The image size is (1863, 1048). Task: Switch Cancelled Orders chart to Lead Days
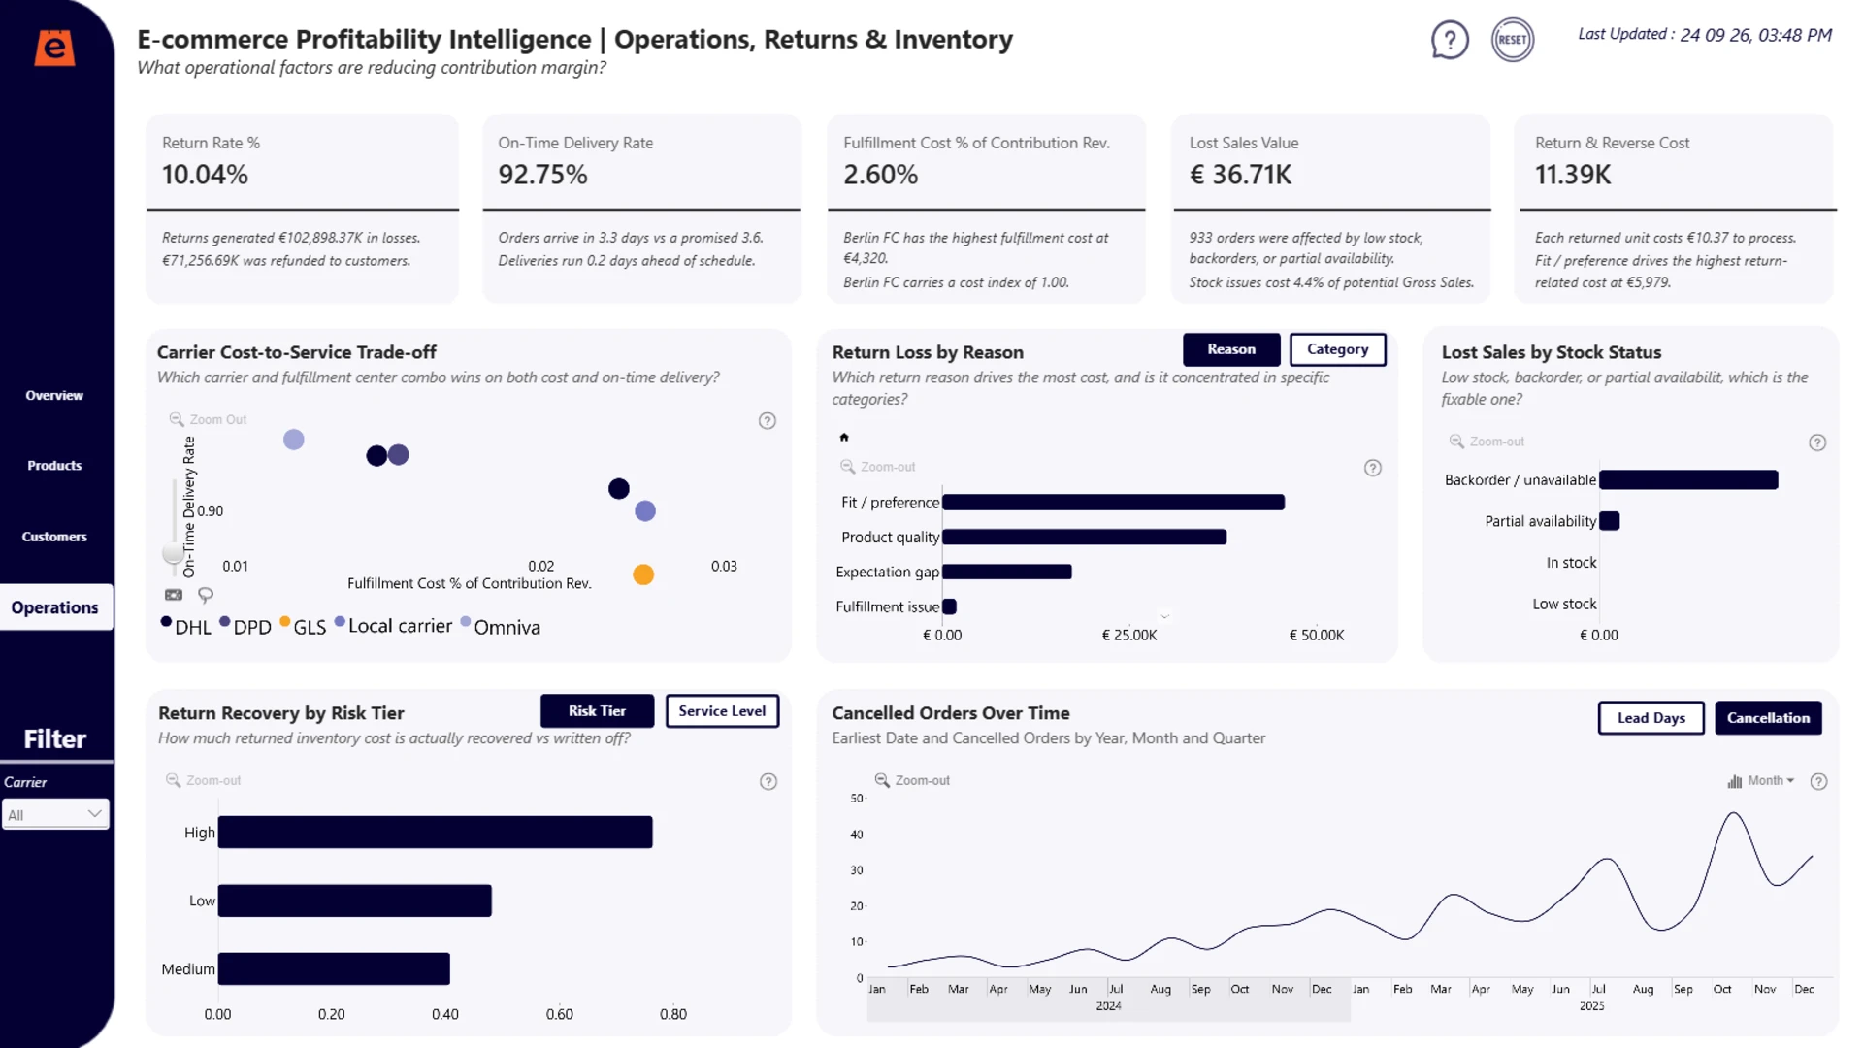point(1651,718)
